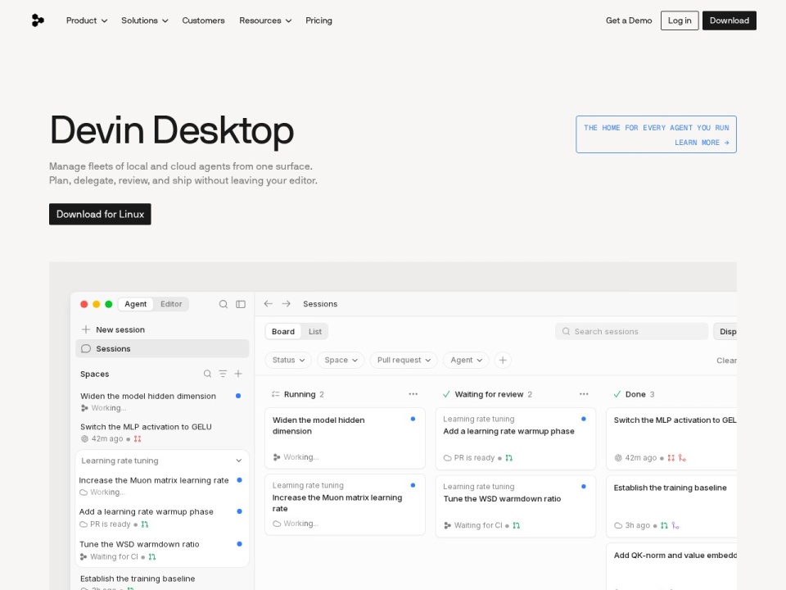
Task: Open board card Establish the training baseline
Action: click(x=671, y=506)
